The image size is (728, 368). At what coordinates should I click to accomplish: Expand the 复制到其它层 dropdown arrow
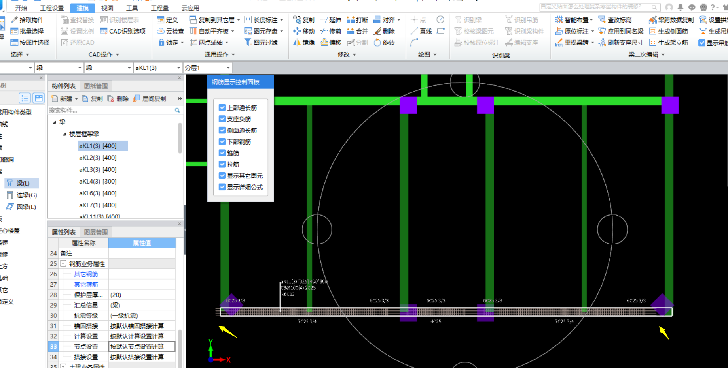pos(239,20)
